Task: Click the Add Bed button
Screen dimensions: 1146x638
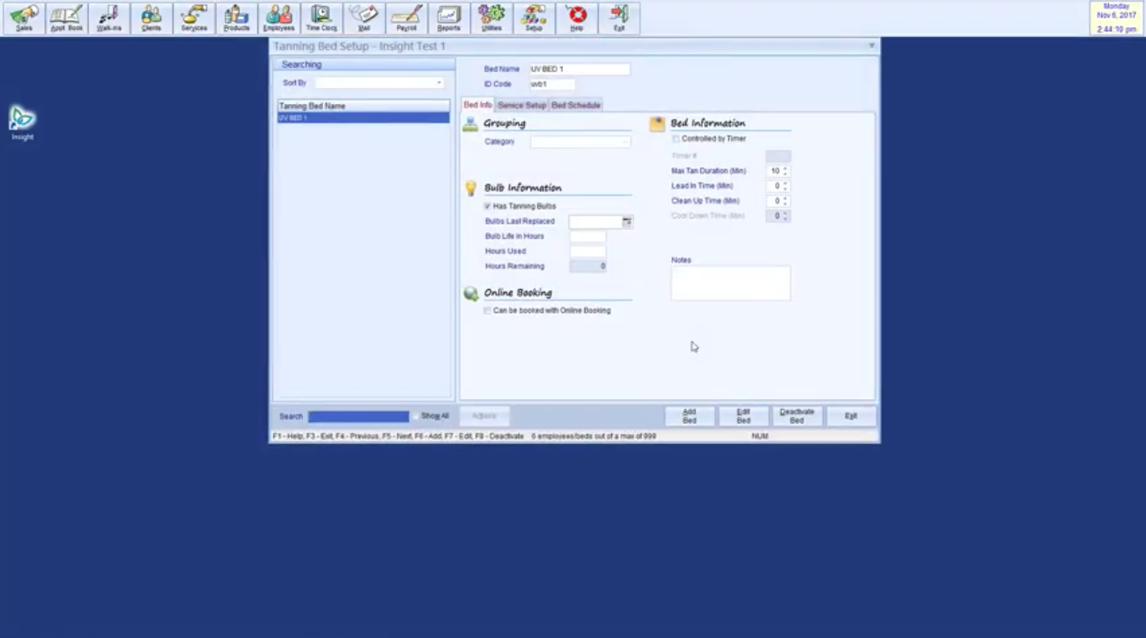Action: (x=690, y=417)
